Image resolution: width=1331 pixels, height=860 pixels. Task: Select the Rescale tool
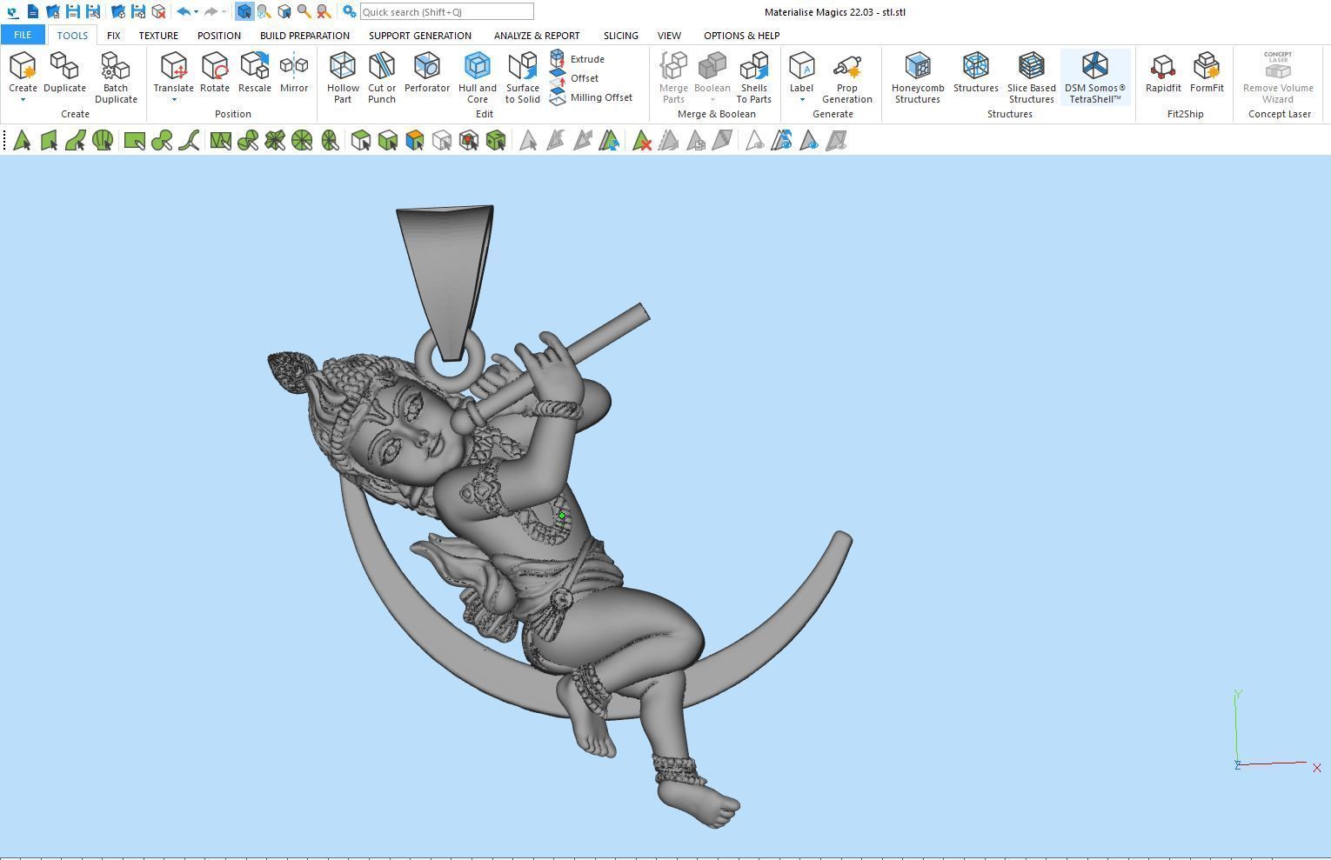pos(255,72)
